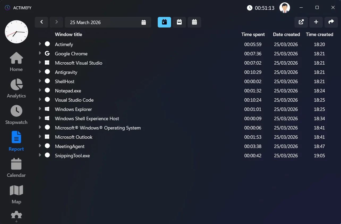Open the Report tab in sidebar

(x=16, y=141)
